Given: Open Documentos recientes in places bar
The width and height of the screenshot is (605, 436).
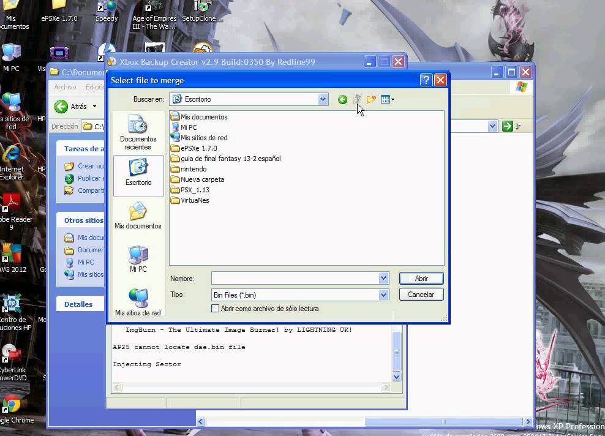Looking at the screenshot, I should coord(138,132).
